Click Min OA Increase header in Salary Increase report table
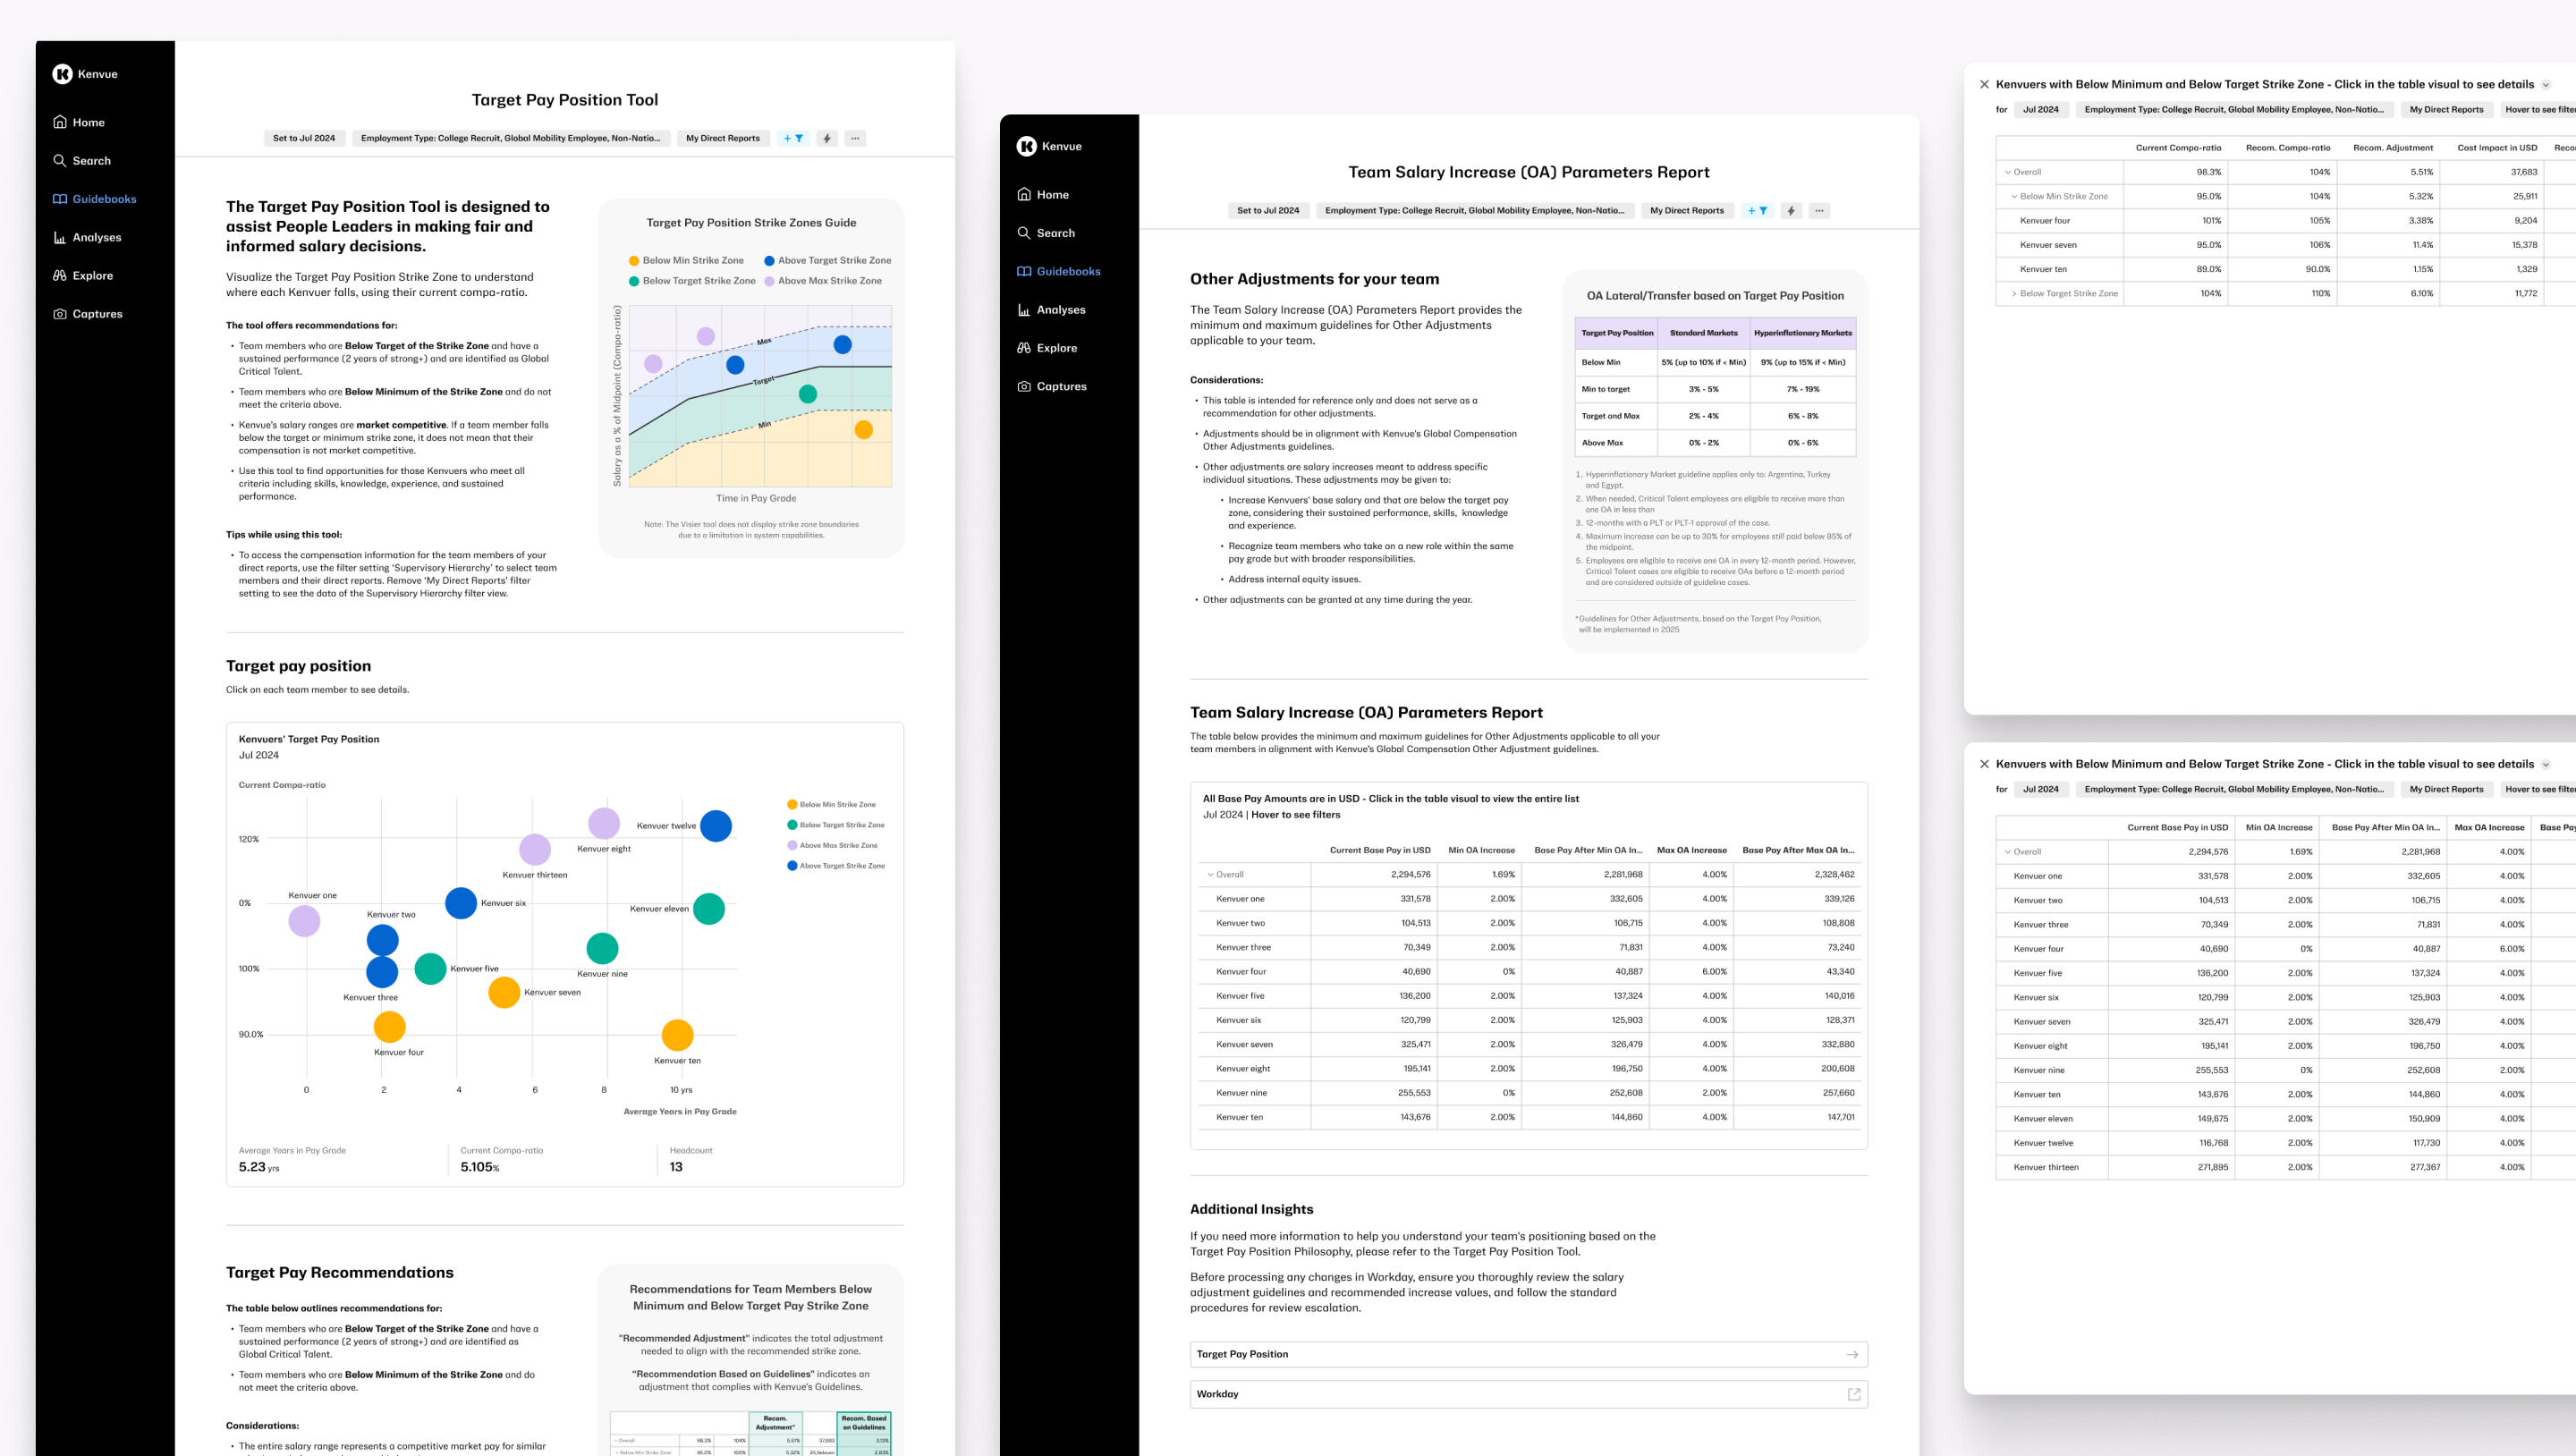2576x1456 pixels. click(x=1481, y=850)
